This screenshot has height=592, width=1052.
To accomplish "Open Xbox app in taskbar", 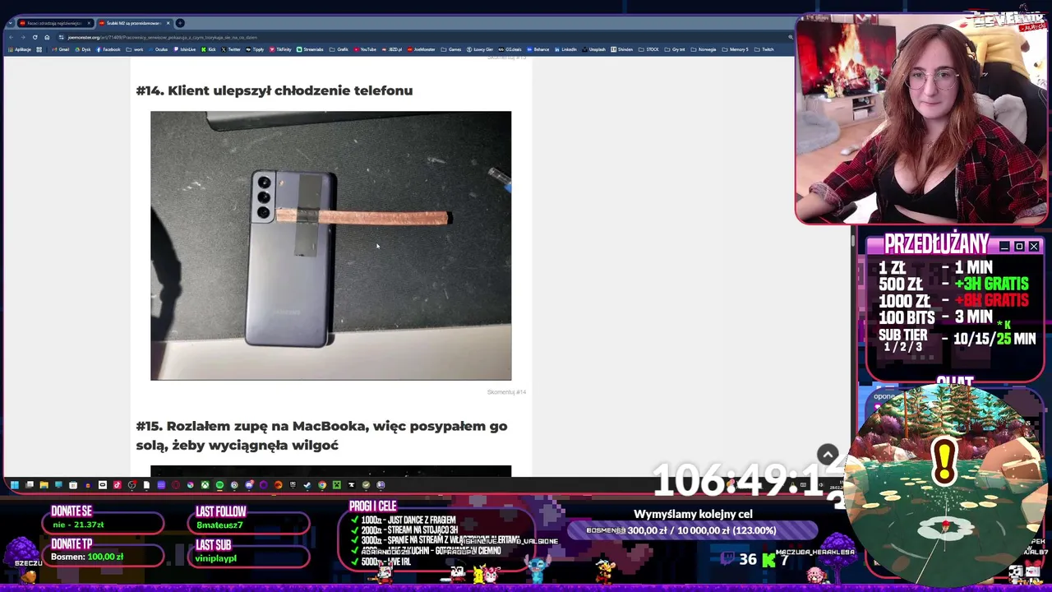I will tap(205, 485).
